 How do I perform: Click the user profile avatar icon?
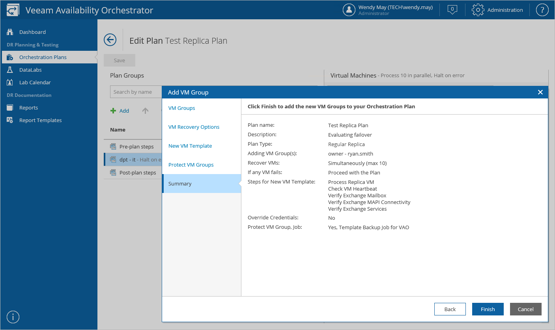pyautogui.click(x=349, y=10)
